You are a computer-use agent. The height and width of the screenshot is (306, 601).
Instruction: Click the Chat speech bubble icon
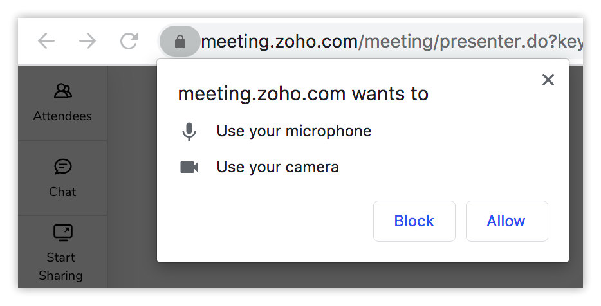[62, 167]
